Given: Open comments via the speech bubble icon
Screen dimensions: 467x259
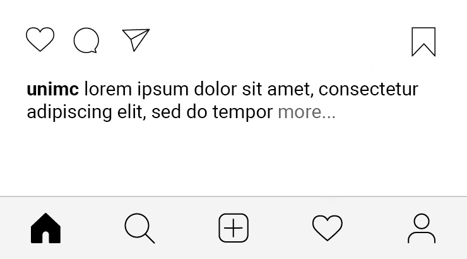Looking at the screenshot, I should (86, 40).
